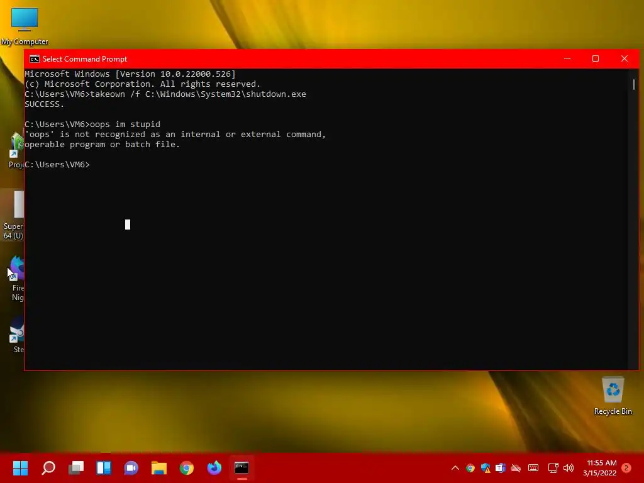Select the Super 64 (U) desktop file
The image size is (644, 483).
(x=14, y=215)
